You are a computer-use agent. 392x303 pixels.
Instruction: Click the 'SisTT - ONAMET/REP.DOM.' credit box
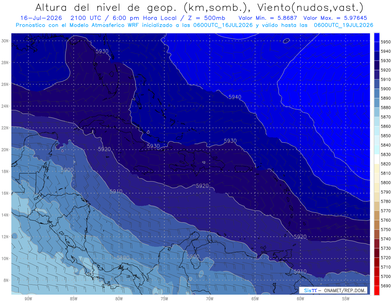click(x=333, y=290)
